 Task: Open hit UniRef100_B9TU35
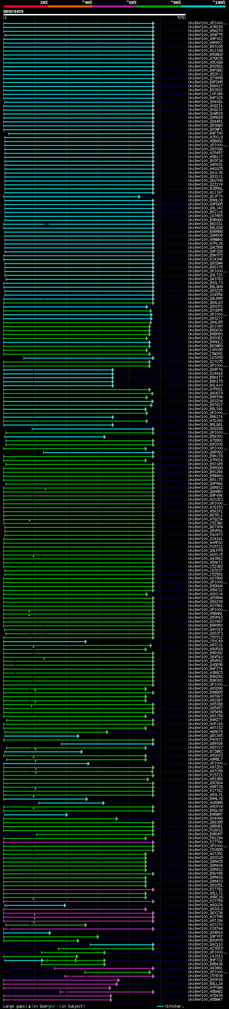point(205,47)
